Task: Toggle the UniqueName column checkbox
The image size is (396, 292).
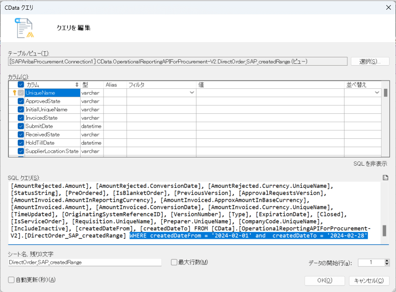Action: [21, 93]
